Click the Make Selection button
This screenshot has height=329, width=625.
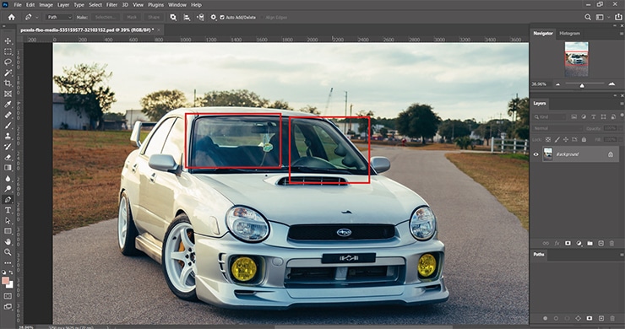(x=106, y=17)
